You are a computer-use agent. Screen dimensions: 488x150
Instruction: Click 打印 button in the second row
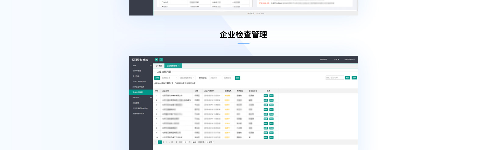point(271,100)
